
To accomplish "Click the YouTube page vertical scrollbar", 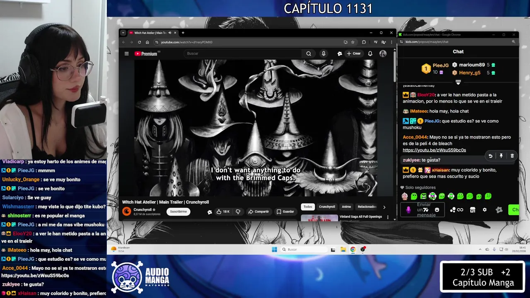I will (x=394, y=66).
